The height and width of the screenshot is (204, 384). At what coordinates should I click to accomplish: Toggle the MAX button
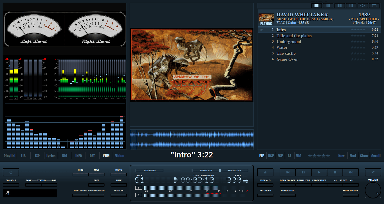coord(96,175)
